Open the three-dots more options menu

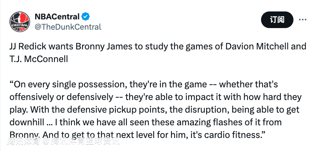[x=303, y=20]
